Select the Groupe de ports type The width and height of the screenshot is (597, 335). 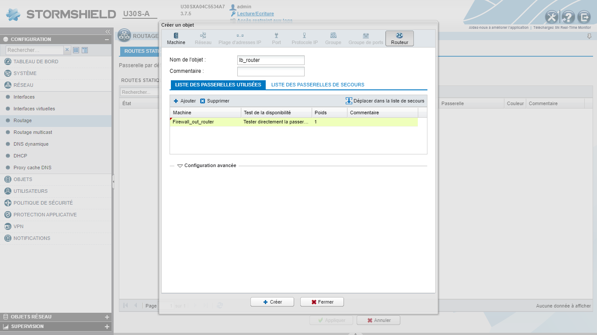(366, 38)
